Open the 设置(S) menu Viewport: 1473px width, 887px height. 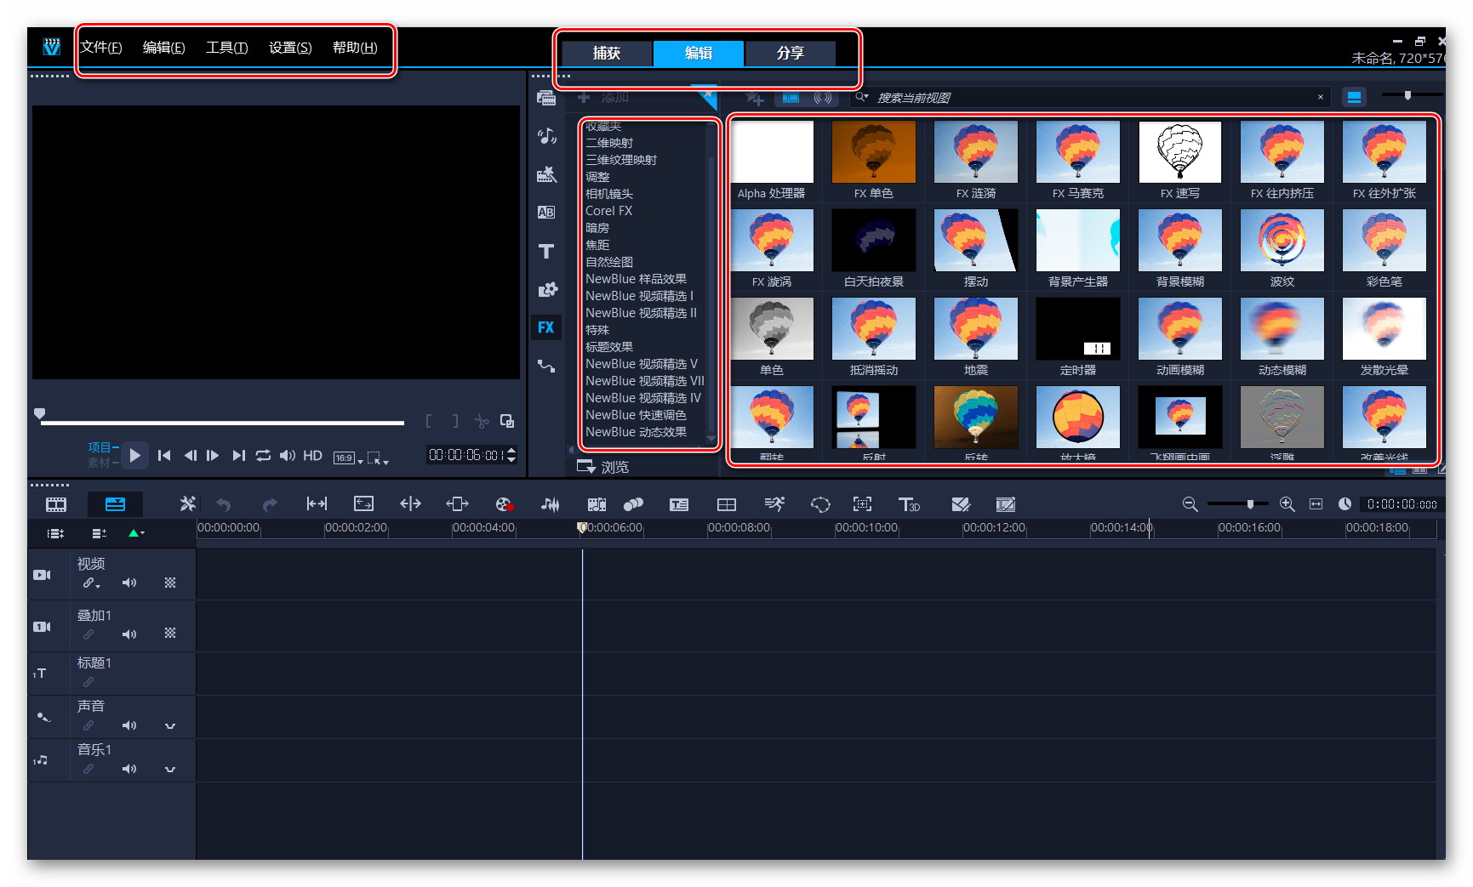point(290,48)
